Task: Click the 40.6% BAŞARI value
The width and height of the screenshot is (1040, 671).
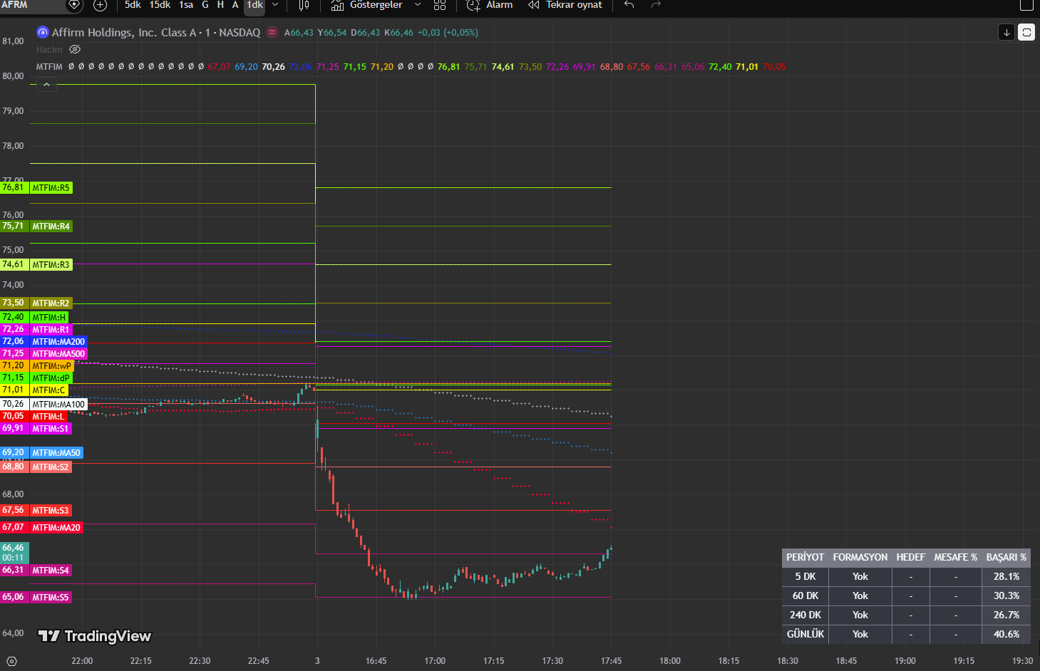Action: point(1006,635)
